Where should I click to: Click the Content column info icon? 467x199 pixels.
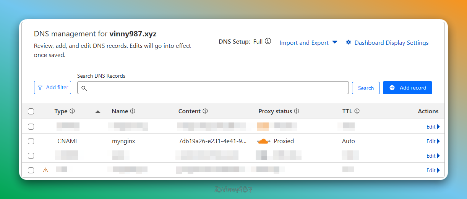pyautogui.click(x=205, y=111)
